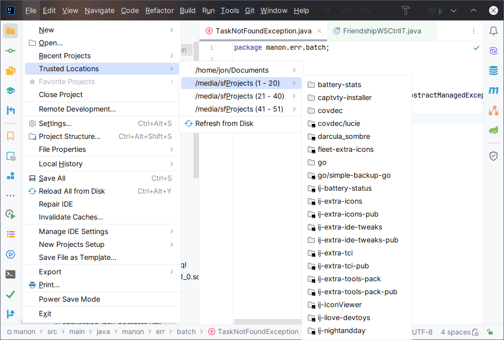The height and width of the screenshot is (340, 504).
Task: Click the batch breadcrumb segment
Action: click(186, 332)
